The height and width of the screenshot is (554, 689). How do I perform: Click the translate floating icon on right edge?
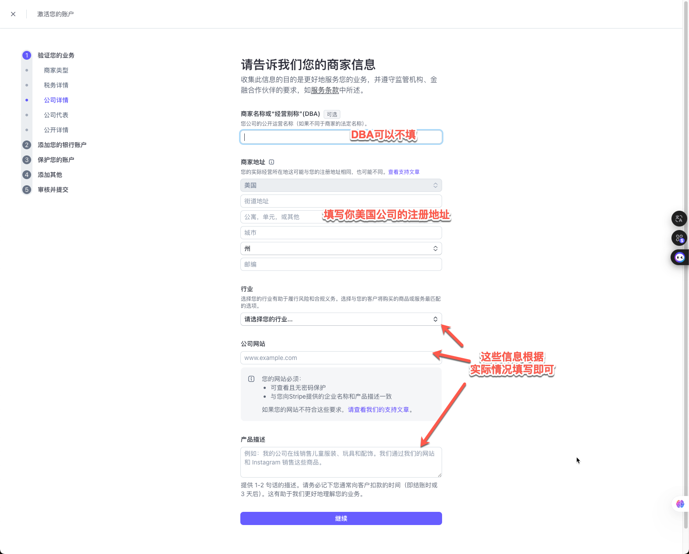(x=679, y=219)
